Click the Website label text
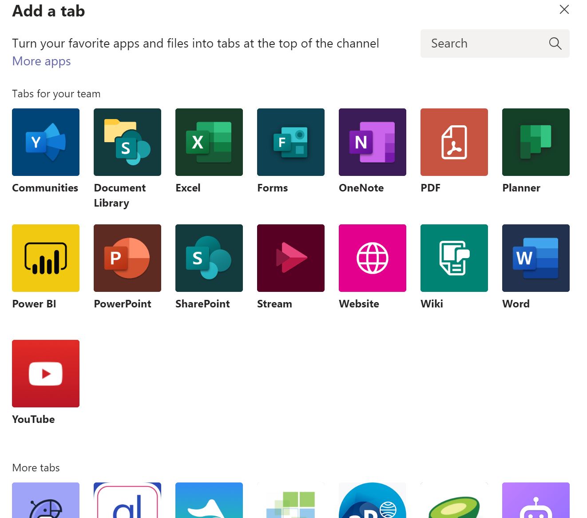 tap(359, 304)
